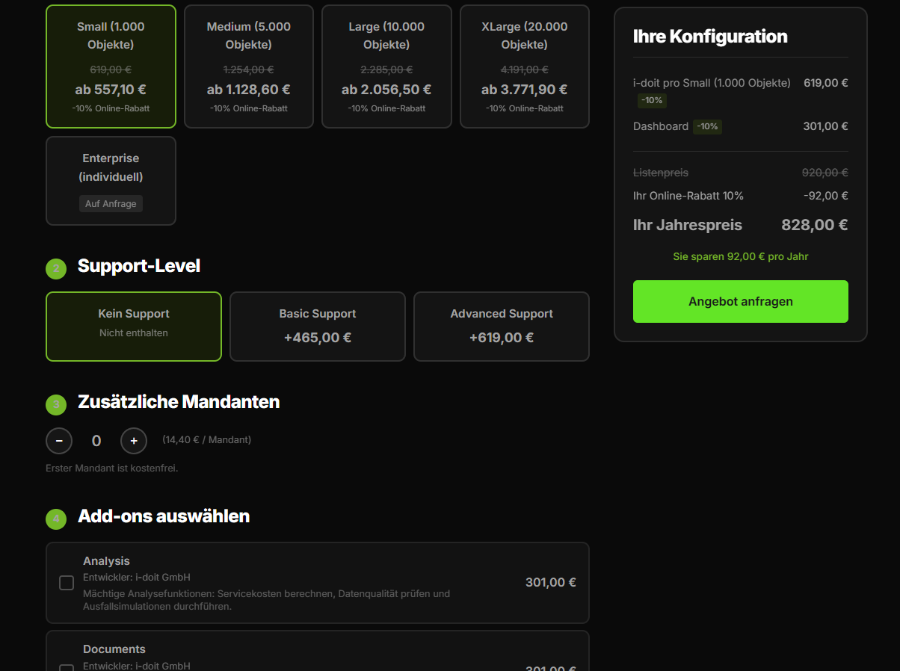
Task: Click the Auf Anfrage badge
Action: click(111, 203)
